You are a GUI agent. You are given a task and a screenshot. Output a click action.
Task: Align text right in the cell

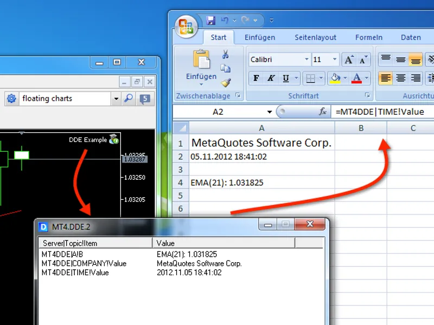coord(416,78)
